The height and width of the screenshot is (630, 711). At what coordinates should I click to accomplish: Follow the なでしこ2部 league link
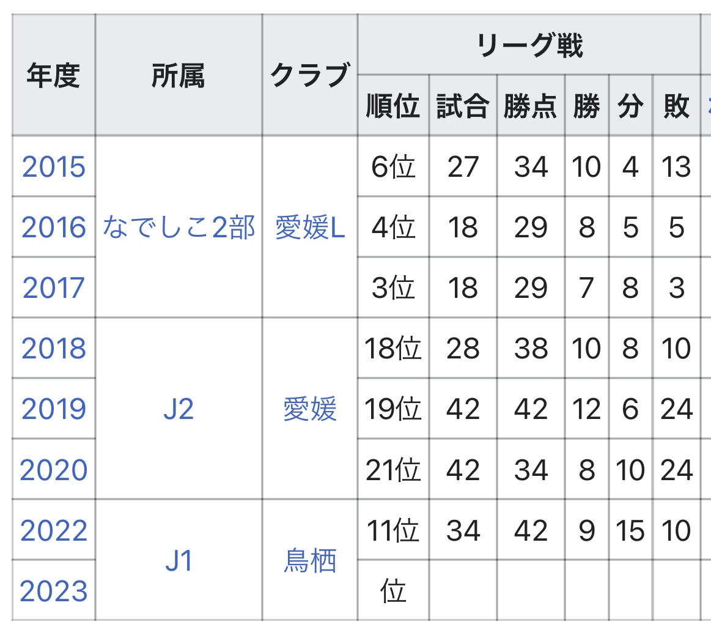click(179, 228)
